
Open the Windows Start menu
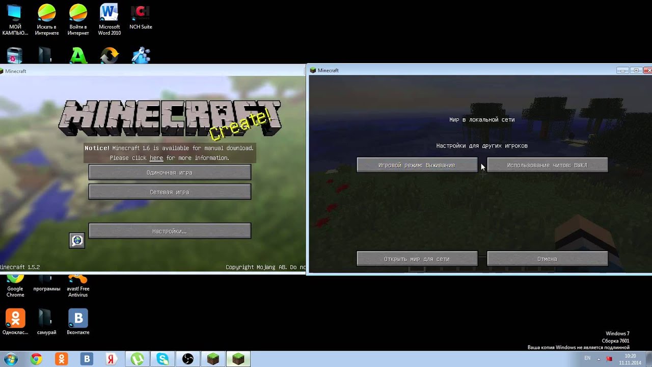(x=10, y=359)
